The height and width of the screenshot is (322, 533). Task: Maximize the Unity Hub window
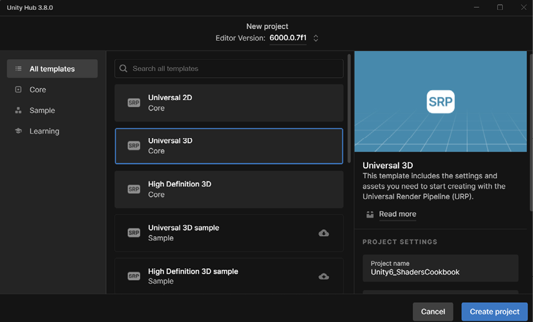(x=499, y=7)
